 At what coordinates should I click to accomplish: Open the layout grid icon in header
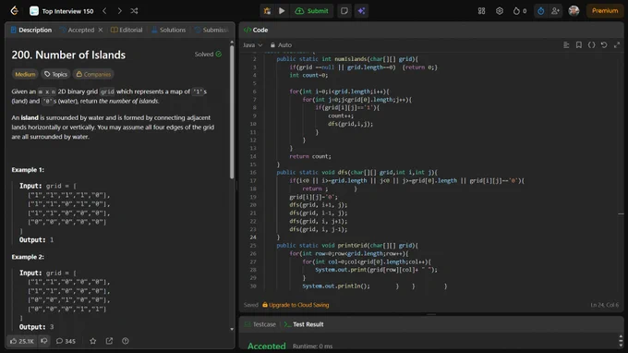[481, 11]
